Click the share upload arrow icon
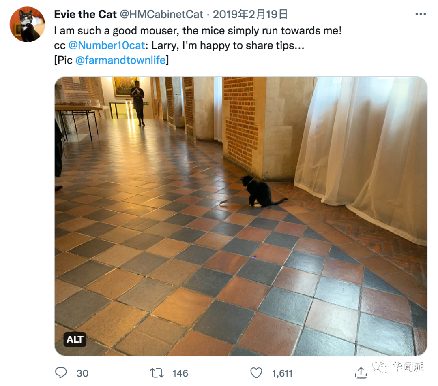Viewport: 438px width, 386px height. pos(361,373)
